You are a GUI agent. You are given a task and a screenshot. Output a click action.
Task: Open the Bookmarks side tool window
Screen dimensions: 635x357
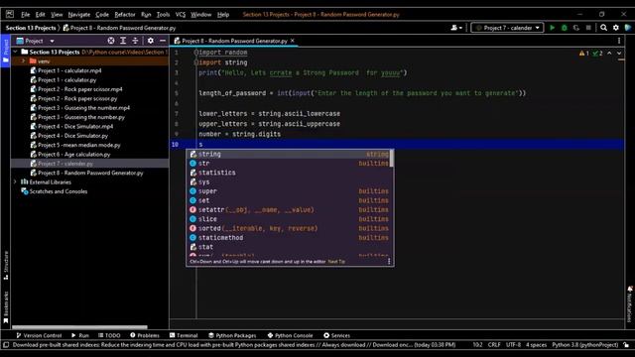click(x=6, y=306)
